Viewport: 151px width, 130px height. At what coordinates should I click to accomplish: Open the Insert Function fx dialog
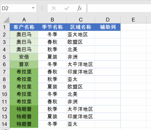pyautogui.click(x=79, y=8)
